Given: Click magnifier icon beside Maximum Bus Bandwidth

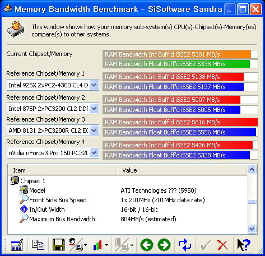Looking at the screenshot, I should click(24, 218).
